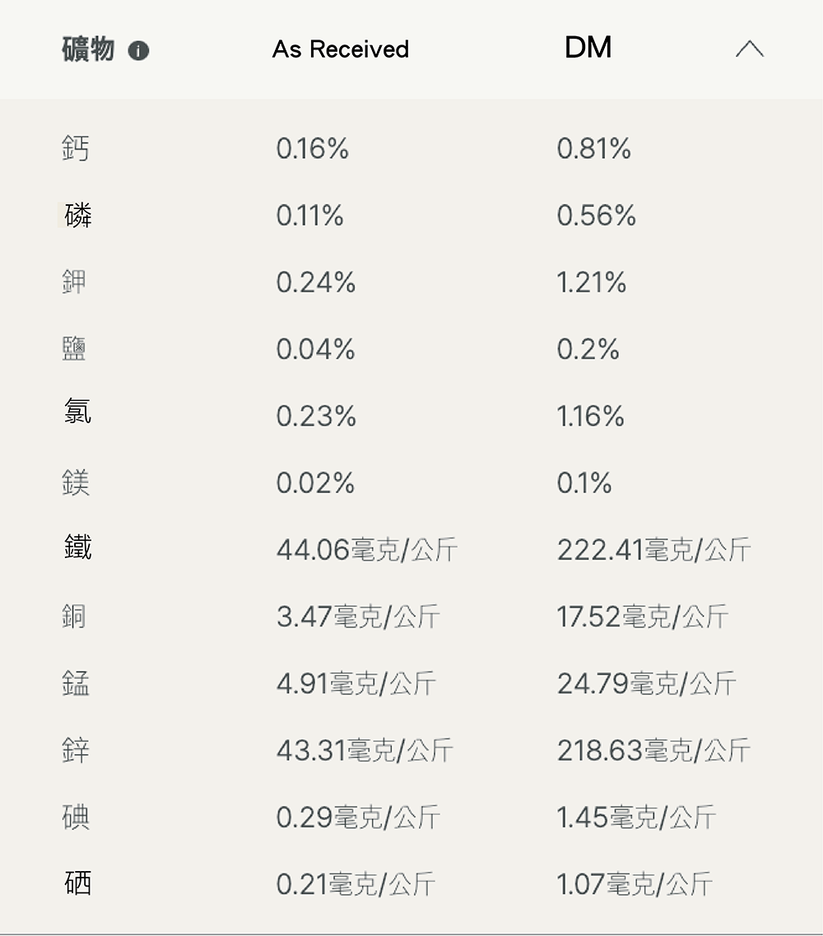The height and width of the screenshot is (936, 823).
Task: Select the 鉀 row label
Action: pos(74,282)
